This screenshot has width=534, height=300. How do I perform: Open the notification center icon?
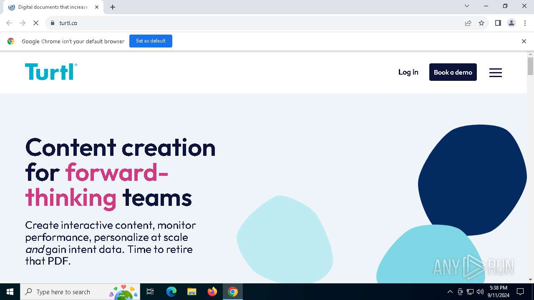pos(520,292)
